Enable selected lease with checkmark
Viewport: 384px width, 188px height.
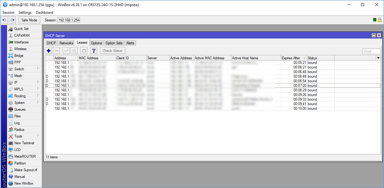click(66, 51)
